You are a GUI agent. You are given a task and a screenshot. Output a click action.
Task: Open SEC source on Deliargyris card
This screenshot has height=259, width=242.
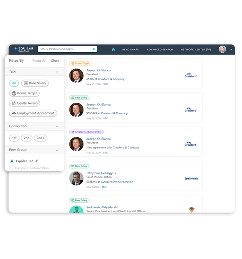[x=104, y=187]
